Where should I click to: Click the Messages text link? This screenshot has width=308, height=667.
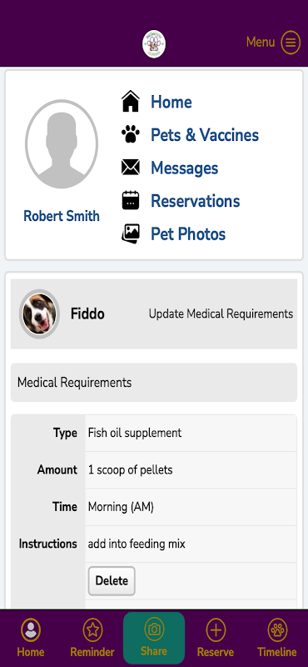[x=184, y=168]
